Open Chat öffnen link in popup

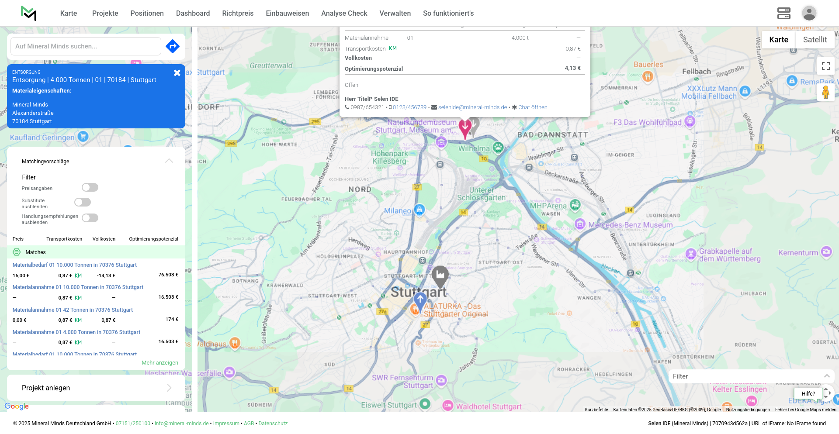point(532,107)
